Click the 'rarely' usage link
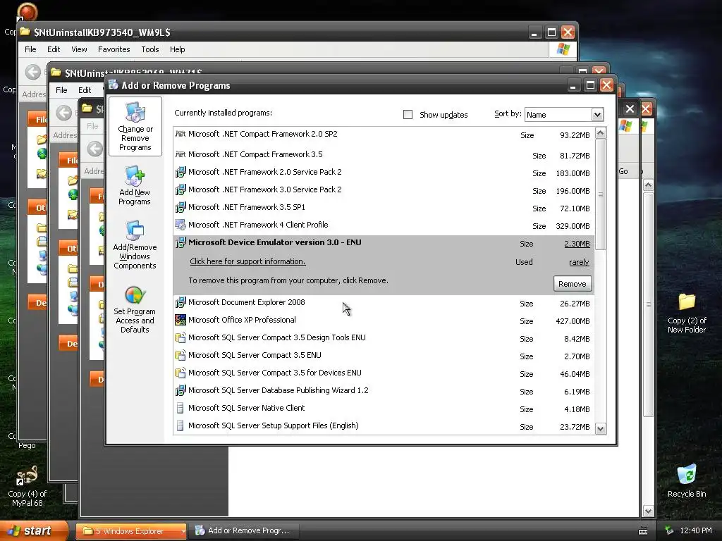This screenshot has height=541, width=722. pos(579,262)
